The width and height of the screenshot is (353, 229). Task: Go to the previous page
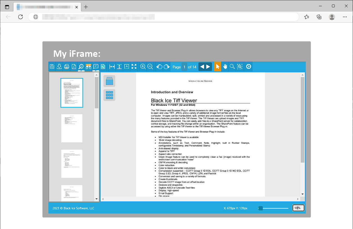(x=202, y=67)
